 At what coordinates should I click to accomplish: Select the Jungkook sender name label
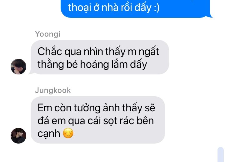click(x=53, y=90)
